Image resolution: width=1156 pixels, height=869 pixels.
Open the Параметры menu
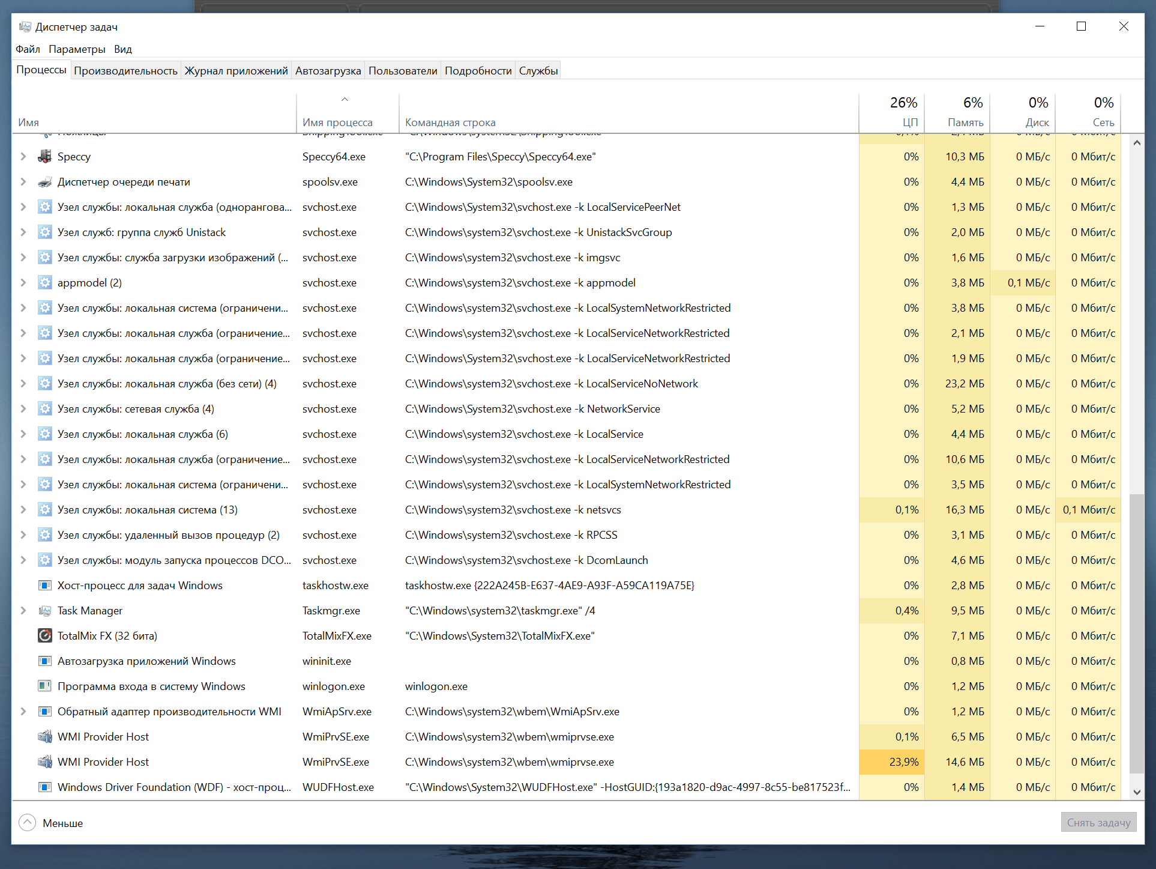[x=77, y=49]
